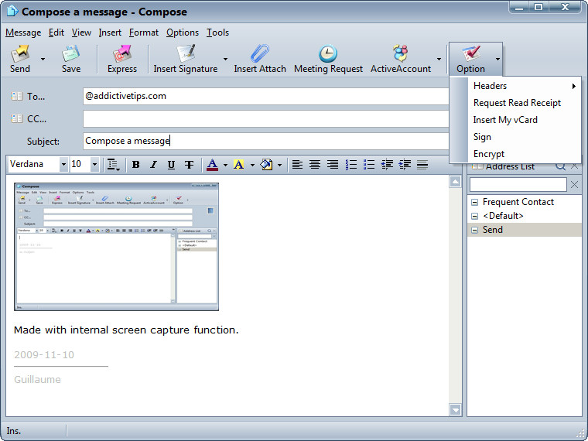Open the Verdana font dropdown
The height and width of the screenshot is (441, 588).
(63, 164)
